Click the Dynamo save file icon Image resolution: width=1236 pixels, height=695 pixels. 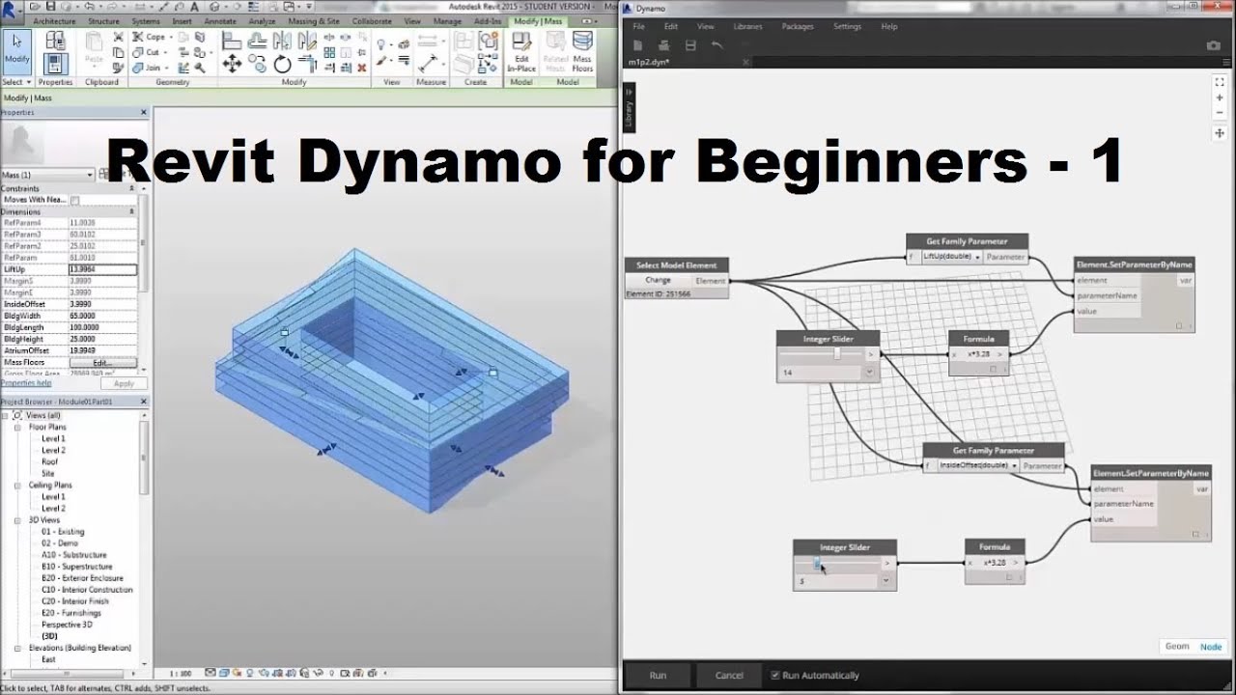pyautogui.click(x=690, y=45)
